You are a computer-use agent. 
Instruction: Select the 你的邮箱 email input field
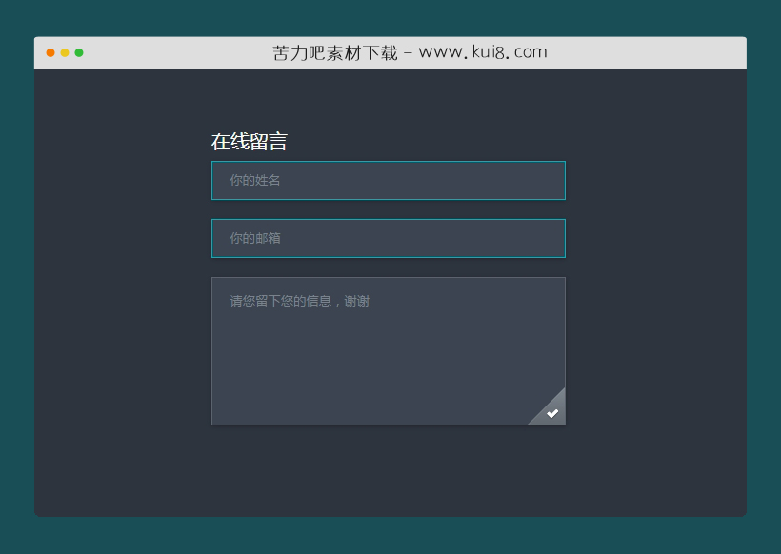[x=388, y=238]
